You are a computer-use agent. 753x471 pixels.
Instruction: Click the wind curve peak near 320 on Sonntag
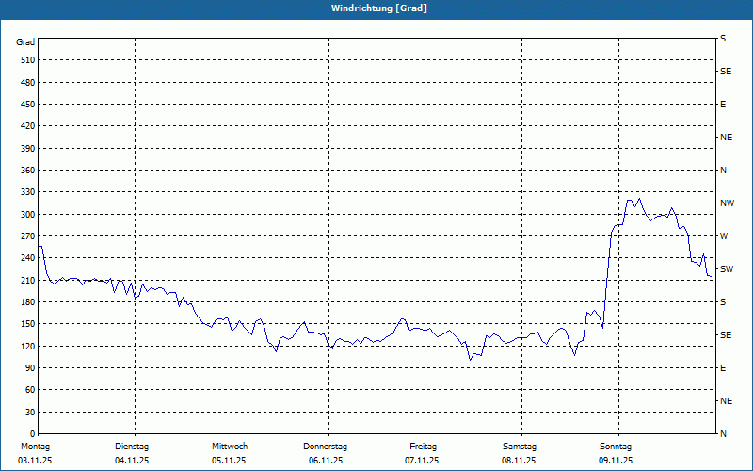coord(639,199)
